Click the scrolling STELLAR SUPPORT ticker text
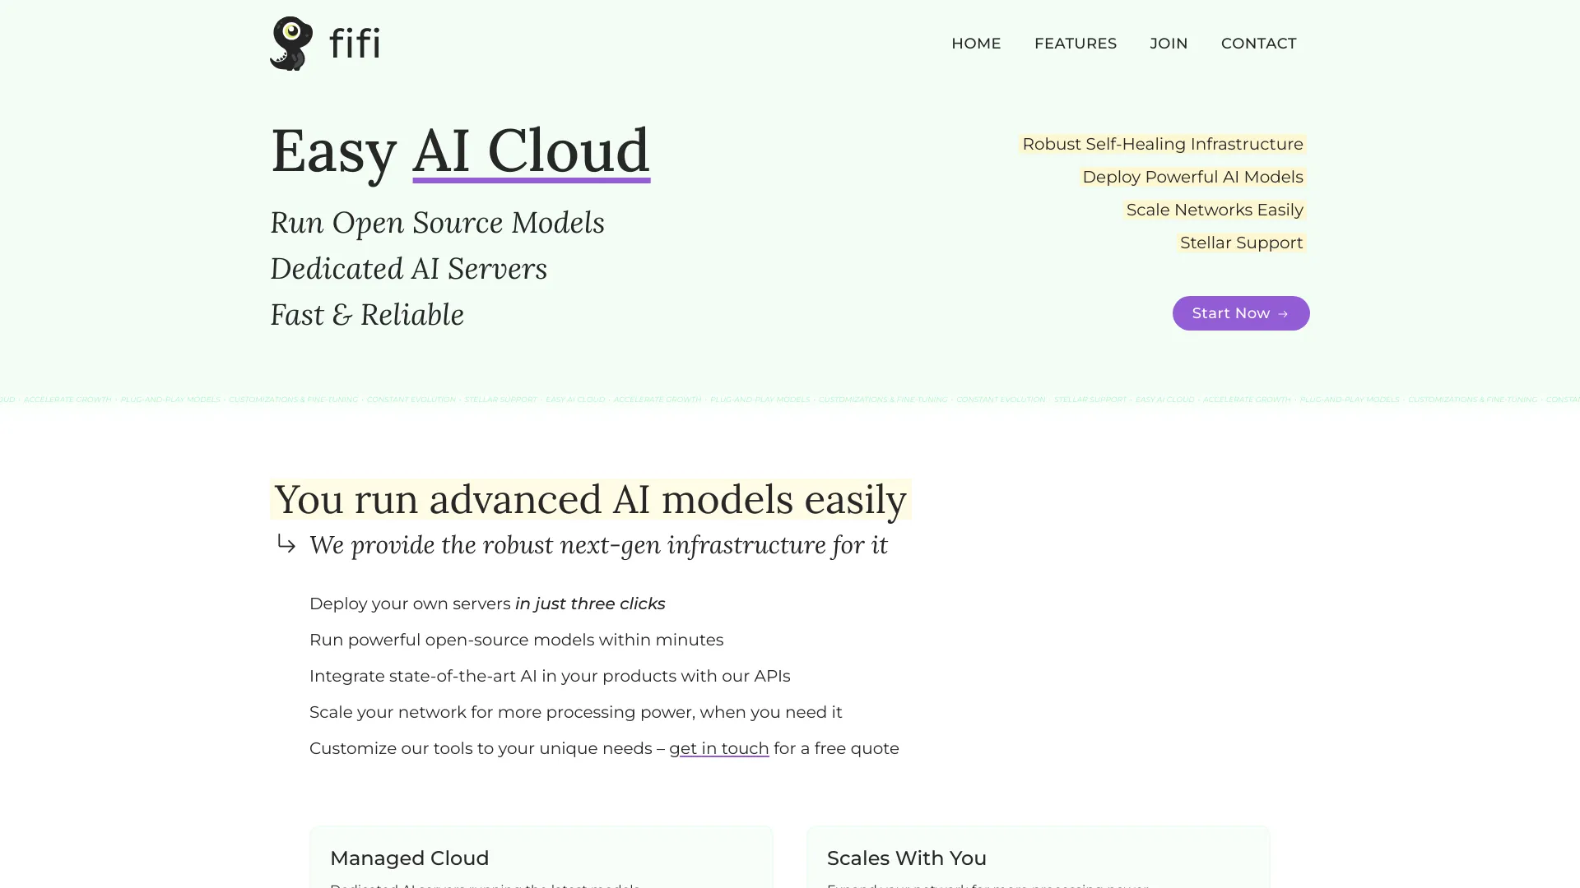Image resolution: width=1580 pixels, height=888 pixels. point(500,400)
